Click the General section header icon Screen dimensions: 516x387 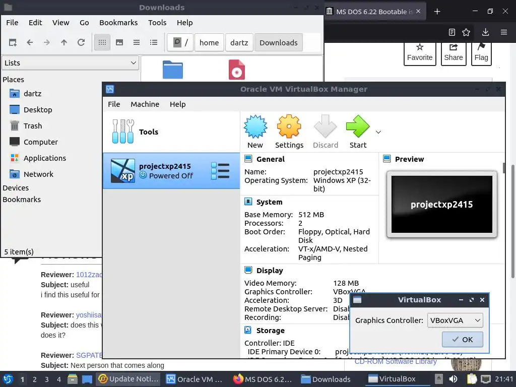pyautogui.click(x=248, y=159)
